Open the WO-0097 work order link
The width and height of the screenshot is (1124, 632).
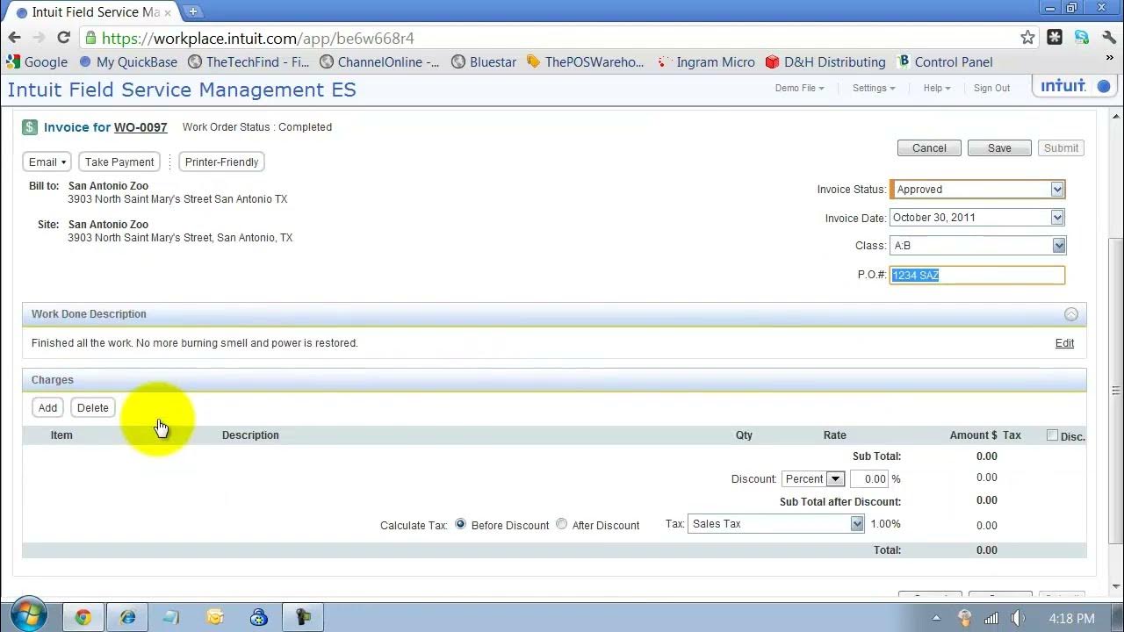140,127
